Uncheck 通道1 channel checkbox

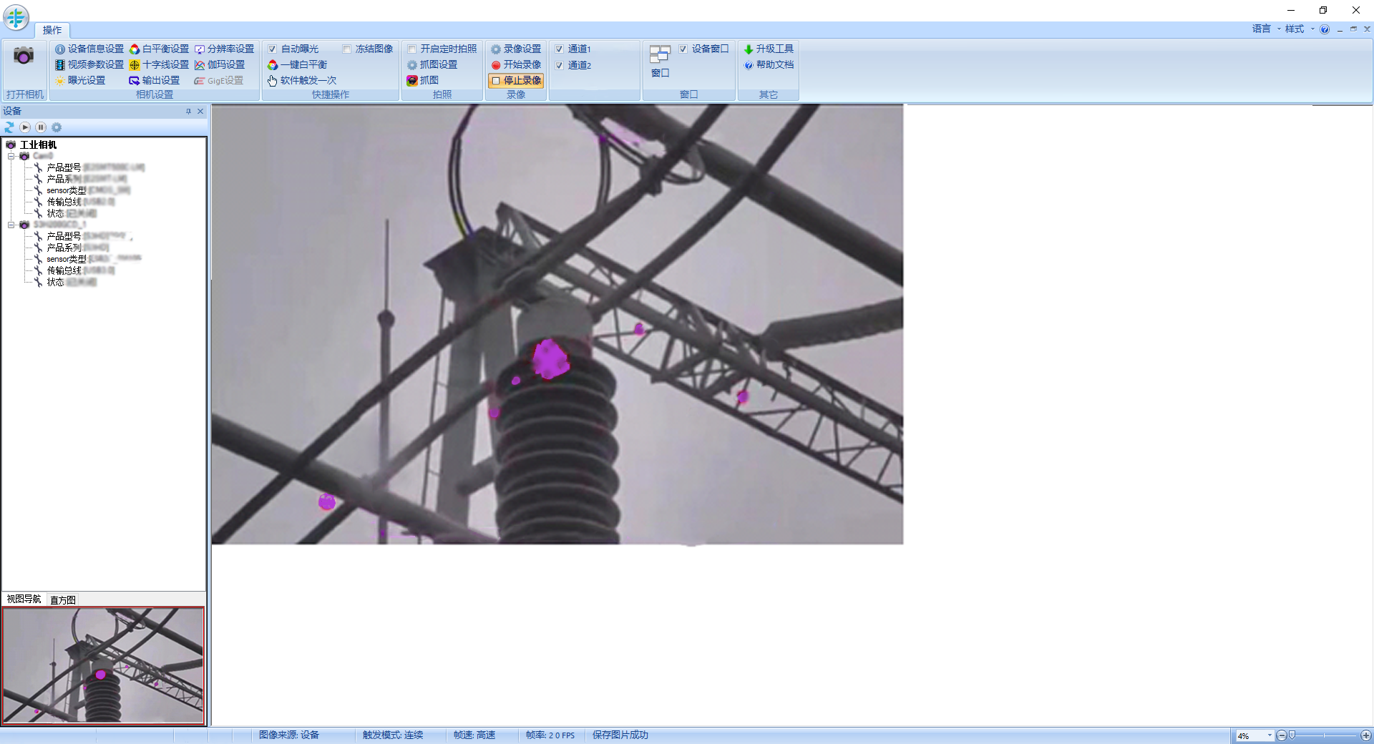point(560,49)
